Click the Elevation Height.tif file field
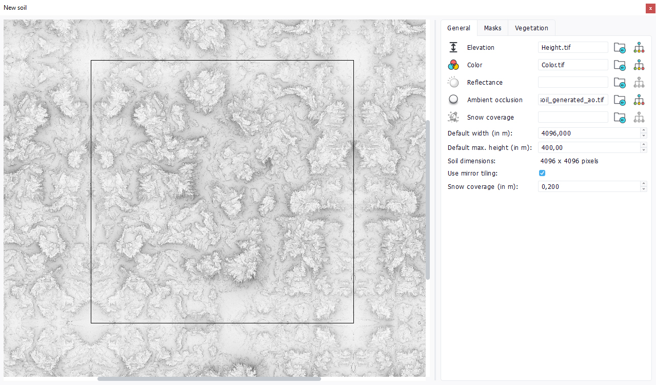Viewport: 656px width, 385px height. (572, 48)
